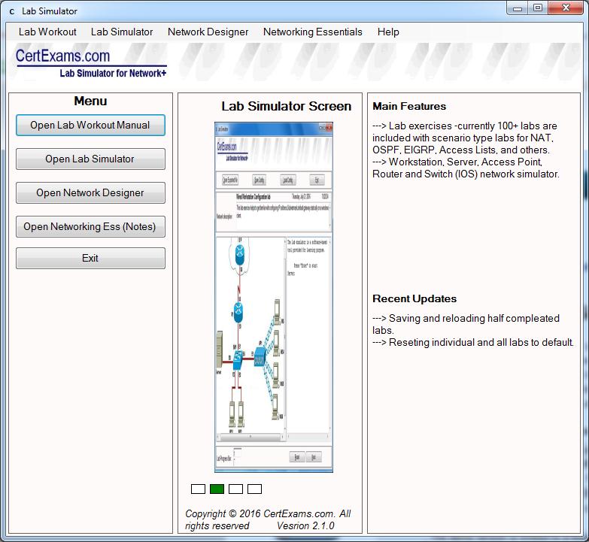The height and width of the screenshot is (542, 589).
Task: Click 'Reseting individual and all labs' text
Action: tap(473, 342)
